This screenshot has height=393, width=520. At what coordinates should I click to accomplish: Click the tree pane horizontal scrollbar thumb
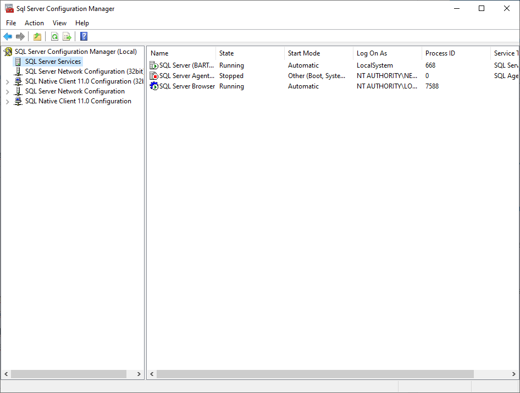tap(69, 374)
